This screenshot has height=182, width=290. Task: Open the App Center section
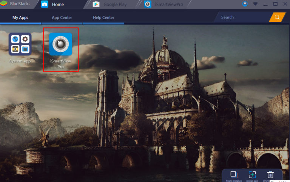click(x=62, y=18)
